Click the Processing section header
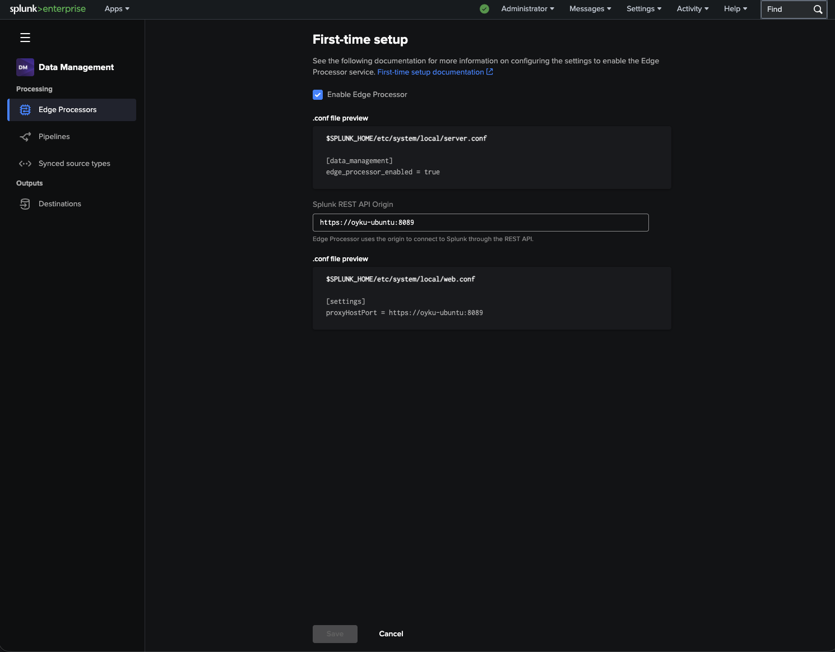 (34, 89)
